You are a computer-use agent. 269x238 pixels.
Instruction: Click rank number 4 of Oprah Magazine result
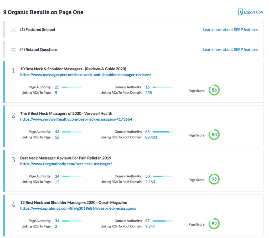coord(13,204)
